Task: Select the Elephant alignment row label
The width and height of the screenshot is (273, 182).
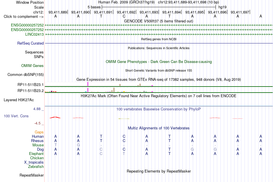Action: pyautogui.click(x=36, y=154)
